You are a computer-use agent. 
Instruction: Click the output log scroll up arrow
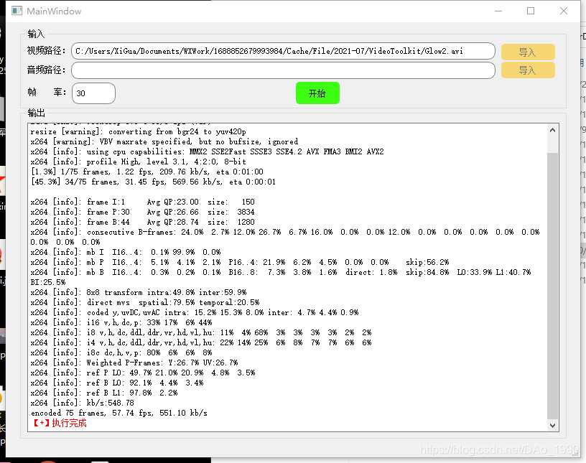(553, 130)
